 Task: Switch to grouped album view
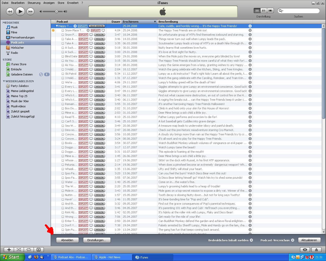point(264,11)
